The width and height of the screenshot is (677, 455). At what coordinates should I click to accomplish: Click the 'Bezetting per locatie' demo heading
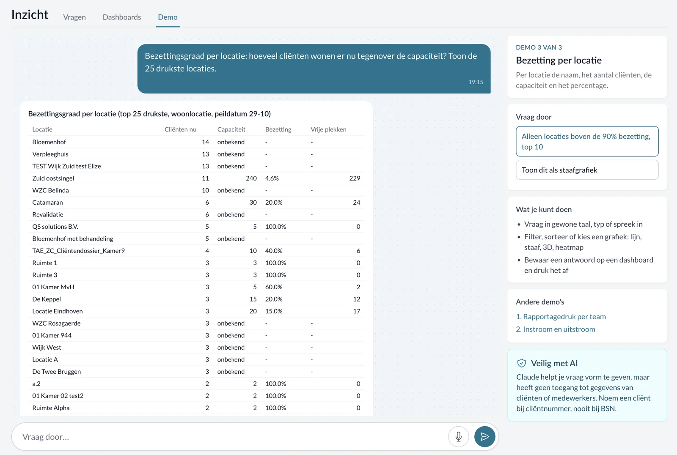[559, 60]
